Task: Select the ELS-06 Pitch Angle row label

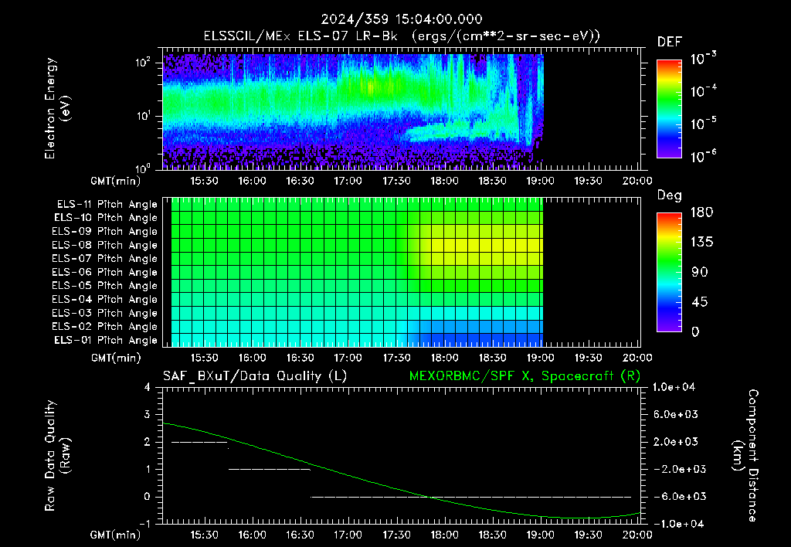Action: coord(104,272)
